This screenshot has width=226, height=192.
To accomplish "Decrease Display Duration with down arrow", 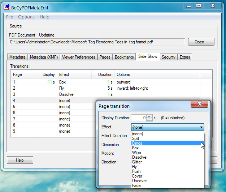I will point(149,120).
